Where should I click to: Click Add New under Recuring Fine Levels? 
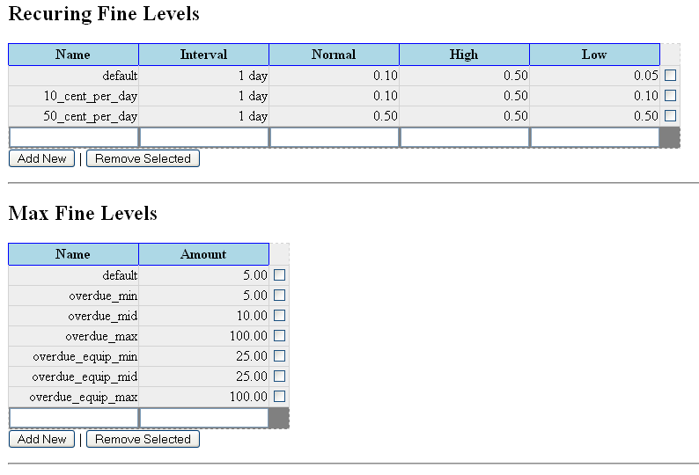(x=41, y=159)
